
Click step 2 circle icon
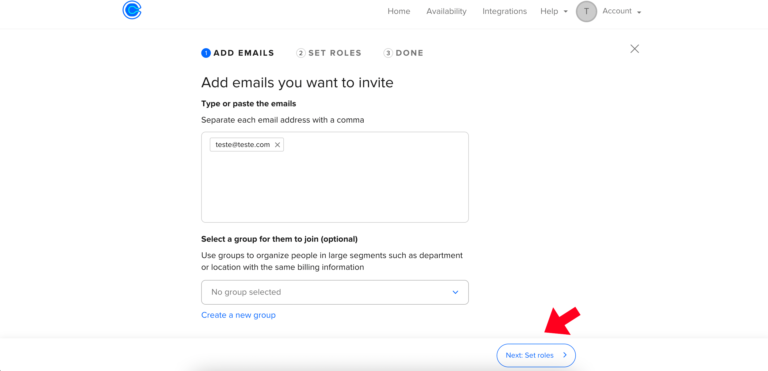pos(301,53)
